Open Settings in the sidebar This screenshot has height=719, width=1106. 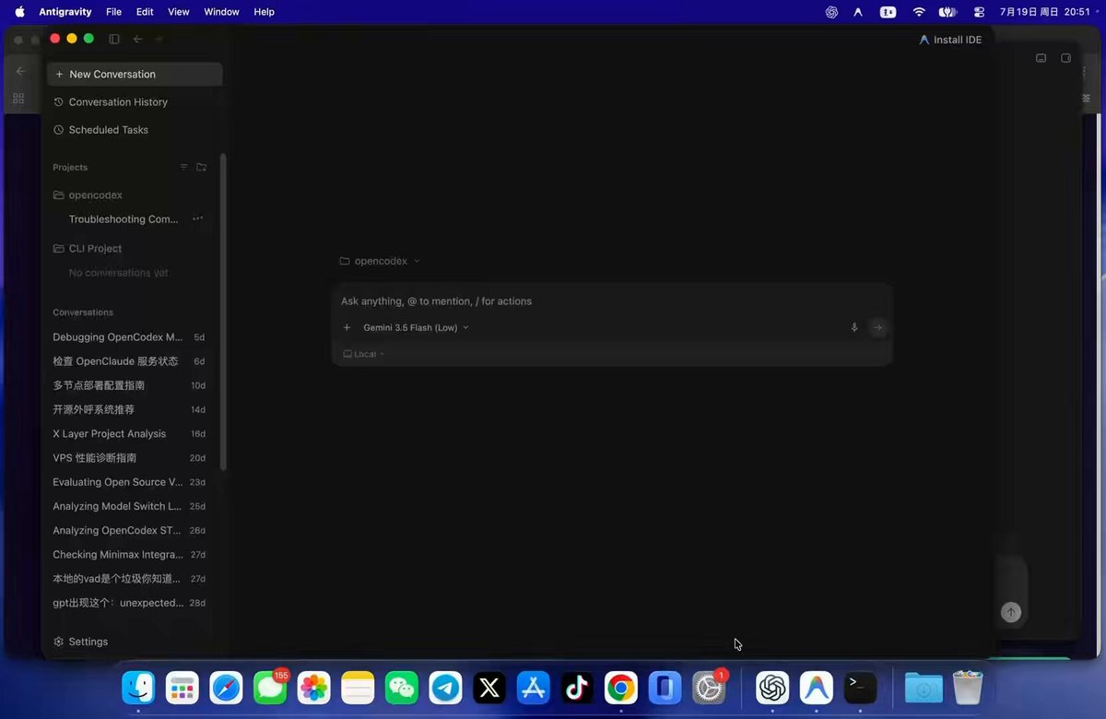click(x=81, y=642)
